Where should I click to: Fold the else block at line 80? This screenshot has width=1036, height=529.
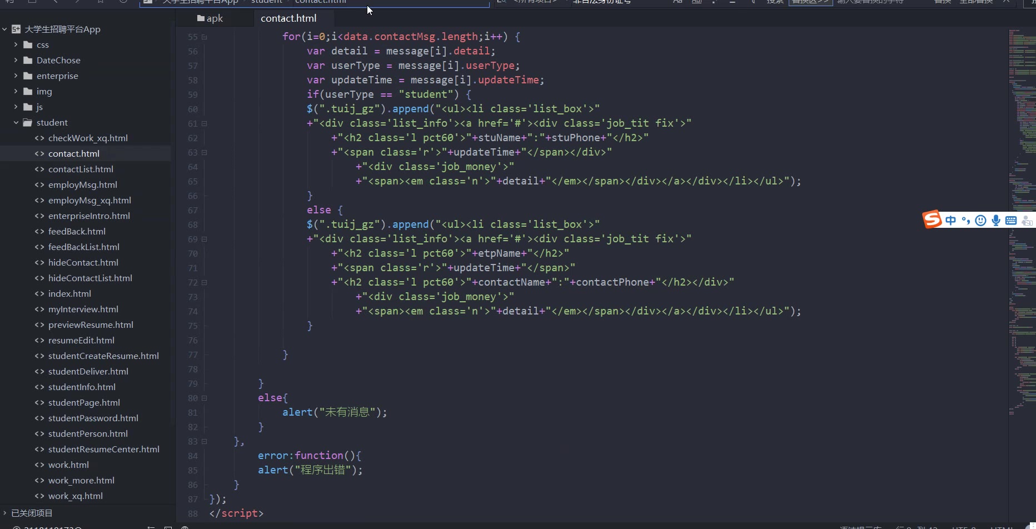205,398
